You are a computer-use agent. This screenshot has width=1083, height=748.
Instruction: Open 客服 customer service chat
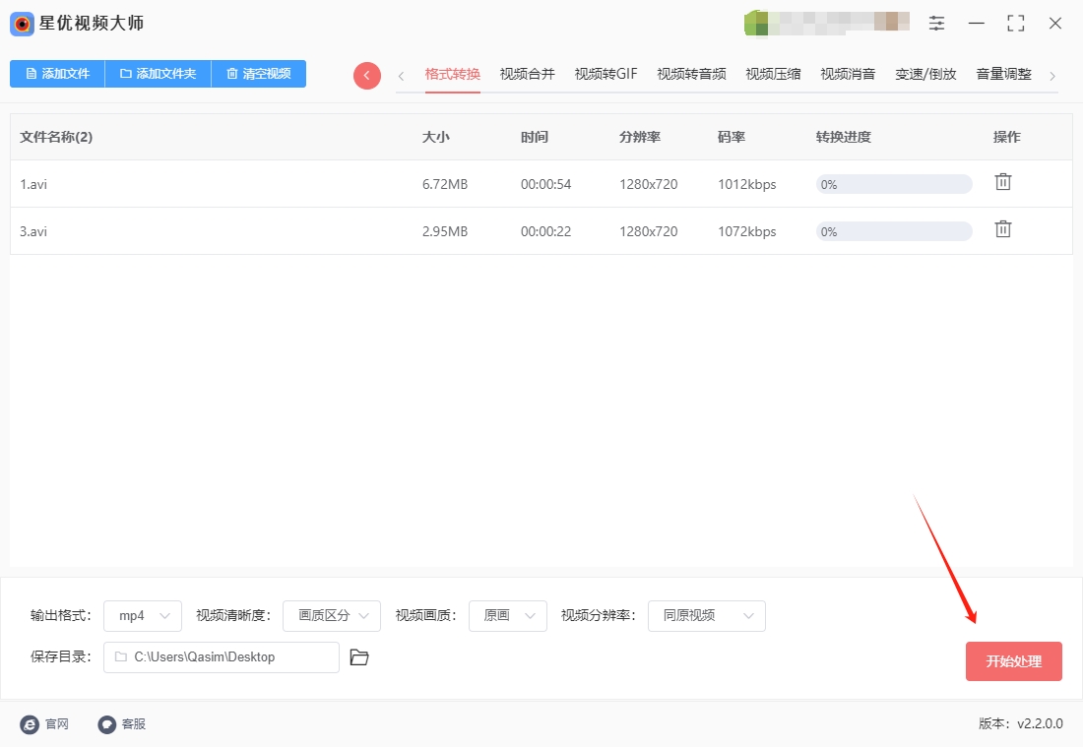(x=121, y=723)
